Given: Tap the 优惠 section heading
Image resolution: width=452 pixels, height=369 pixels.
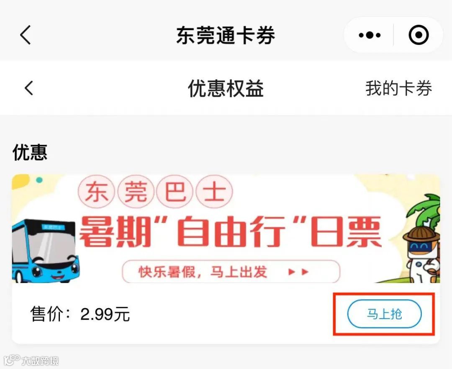Looking at the screenshot, I should [x=30, y=152].
